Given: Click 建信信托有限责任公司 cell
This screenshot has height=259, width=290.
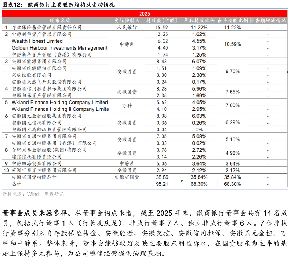Looking at the screenshot, I should click(x=37, y=157).
